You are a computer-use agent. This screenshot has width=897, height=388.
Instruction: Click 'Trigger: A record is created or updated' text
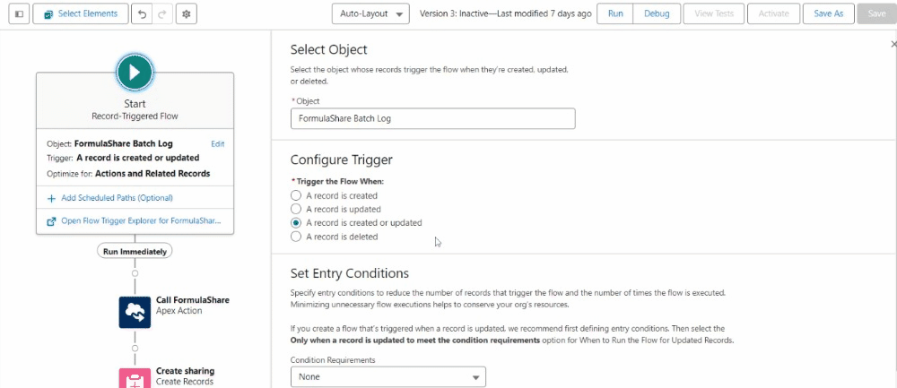[123, 159]
